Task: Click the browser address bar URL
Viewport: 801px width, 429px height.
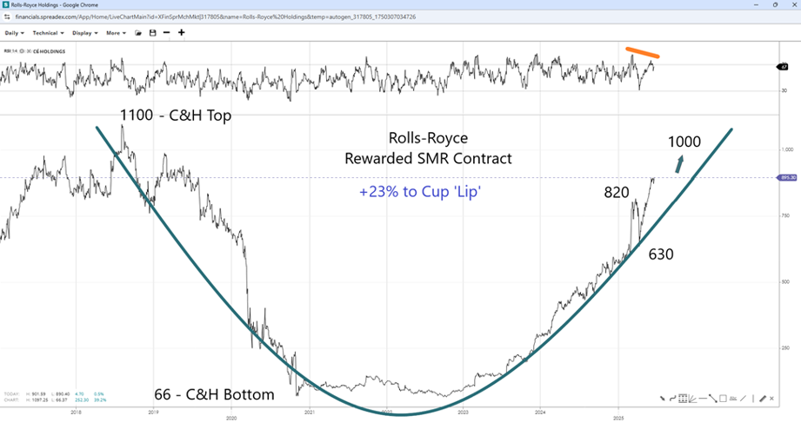Action: pyautogui.click(x=217, y=16)
